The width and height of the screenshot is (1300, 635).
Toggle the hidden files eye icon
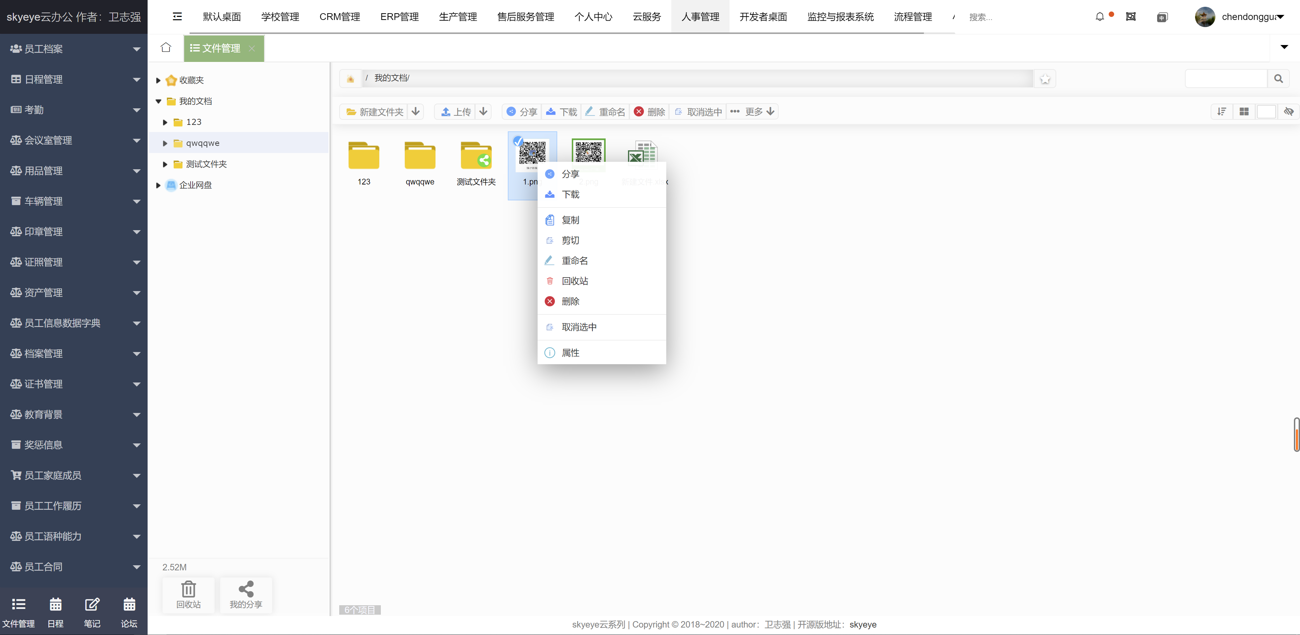pyautogui.click(x=1289, y=112)
